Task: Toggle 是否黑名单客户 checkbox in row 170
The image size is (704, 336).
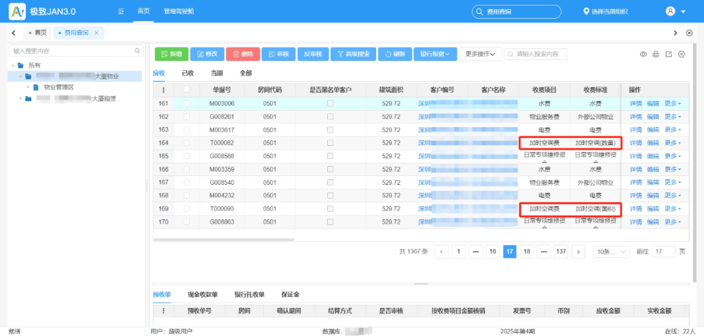Action: (x=330, y=222)
